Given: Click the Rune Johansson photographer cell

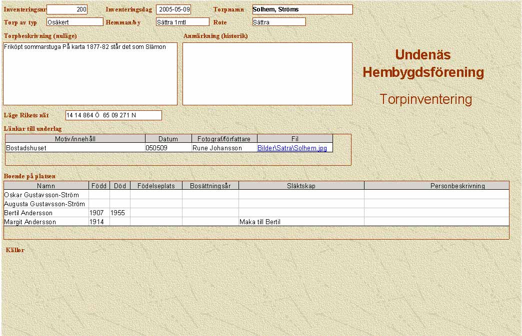Looking at the screenshot, I should (x=224, y=148).
